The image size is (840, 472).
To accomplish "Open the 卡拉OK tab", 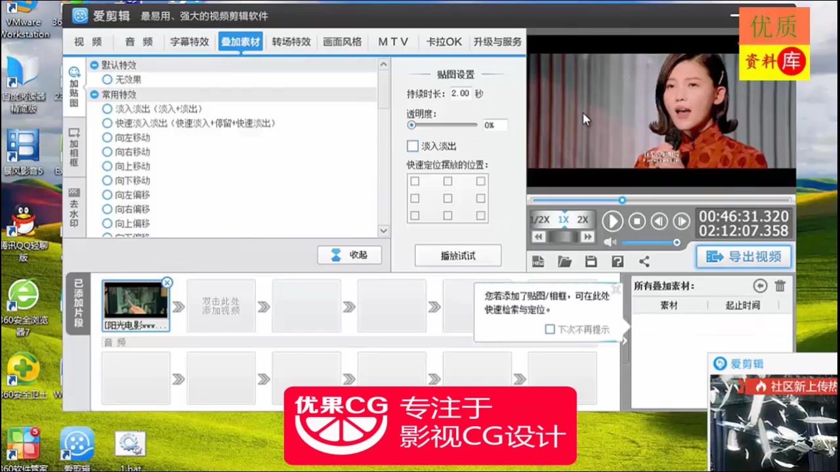I will [444, 41].
